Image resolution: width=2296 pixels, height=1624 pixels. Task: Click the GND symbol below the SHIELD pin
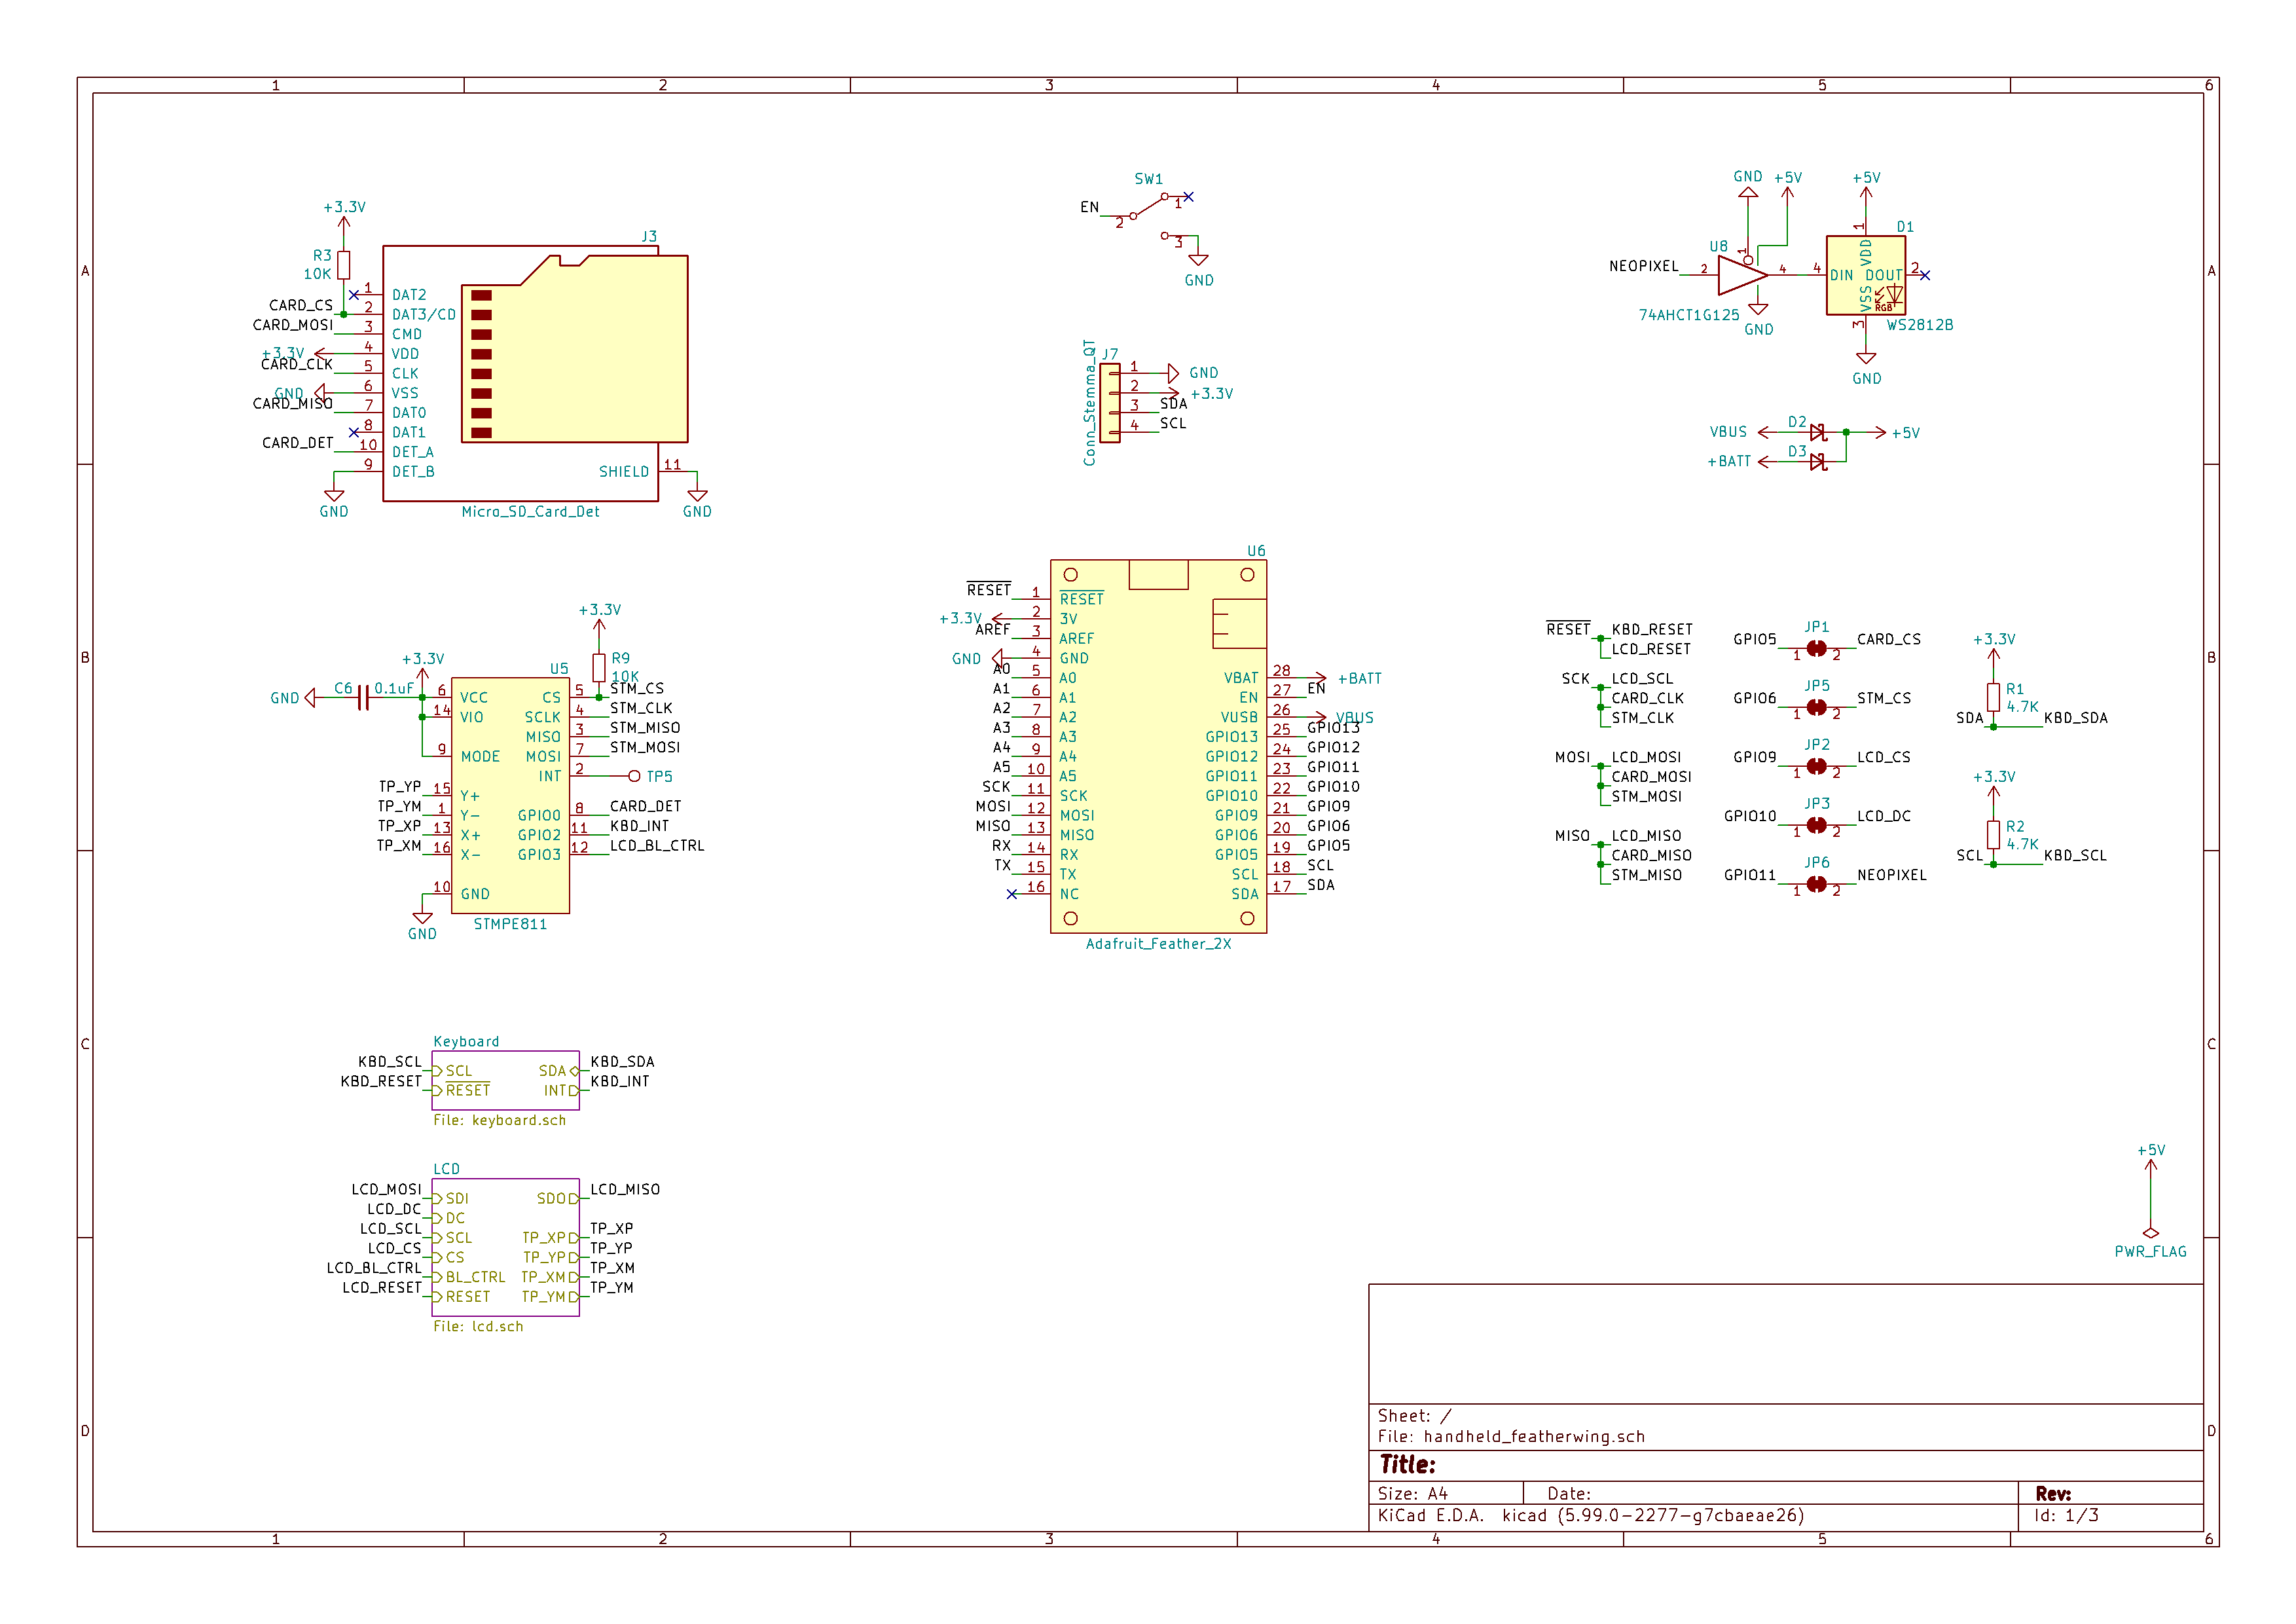(698, 496)
